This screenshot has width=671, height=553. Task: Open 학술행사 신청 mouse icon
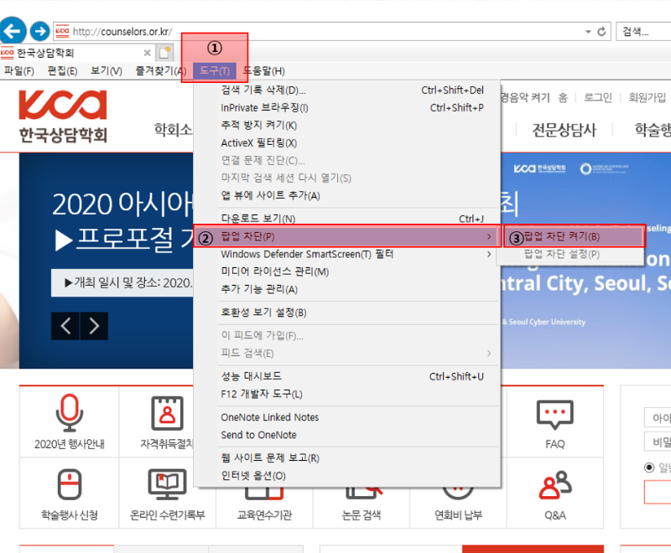[70, 484]
